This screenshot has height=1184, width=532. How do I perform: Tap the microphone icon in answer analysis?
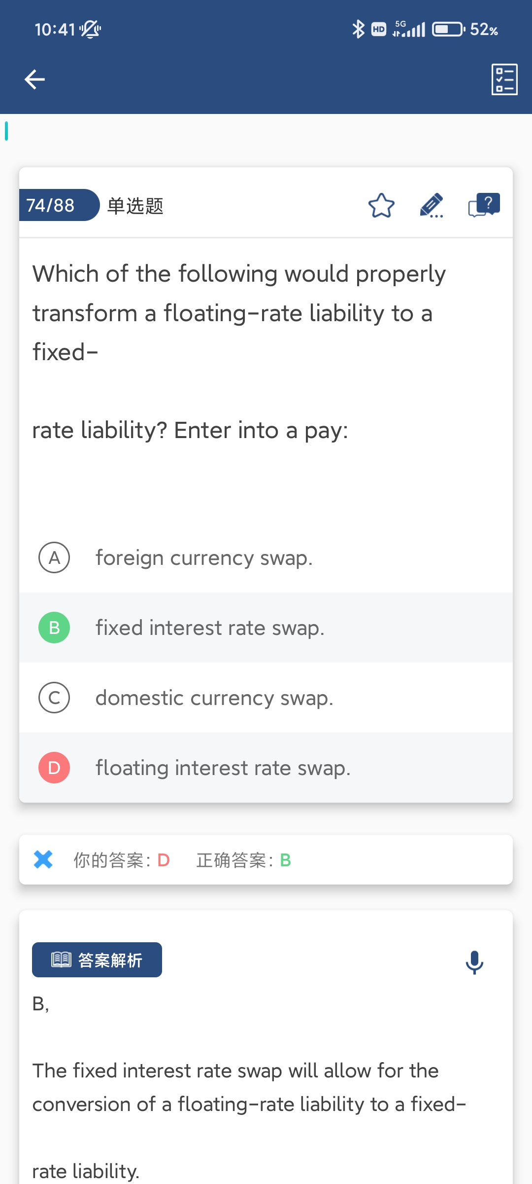[x=474, y=962]
